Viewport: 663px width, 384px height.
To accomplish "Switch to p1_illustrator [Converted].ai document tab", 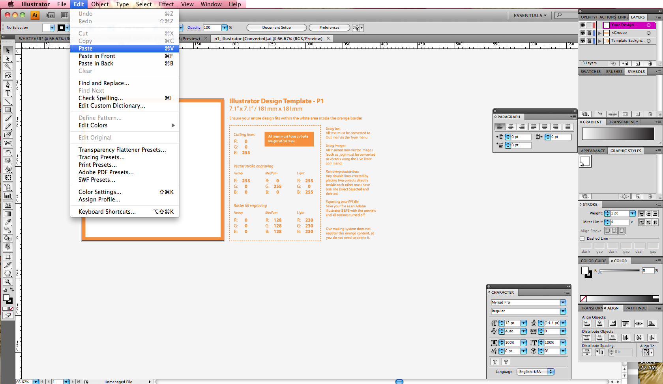I will (x=268, y=39).
